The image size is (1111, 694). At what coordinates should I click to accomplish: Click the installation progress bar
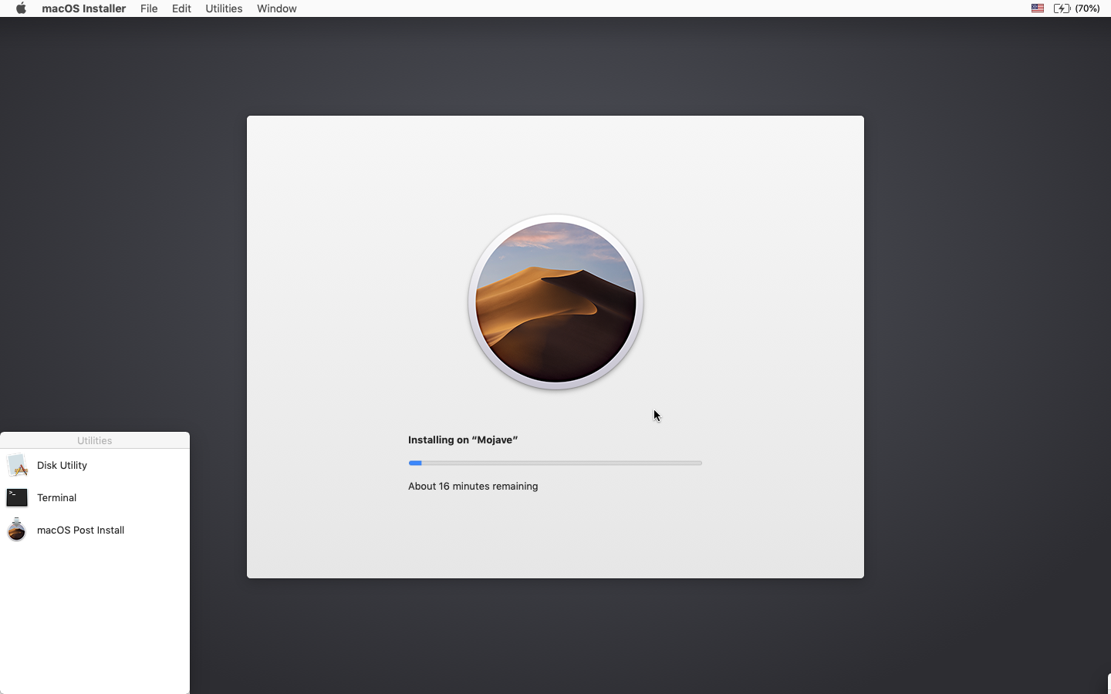pos(555,463)
